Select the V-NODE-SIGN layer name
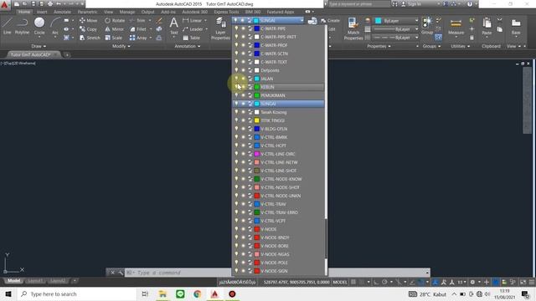Screen dimensions: 536x301 pyautogui.click(x=274, y=271)
